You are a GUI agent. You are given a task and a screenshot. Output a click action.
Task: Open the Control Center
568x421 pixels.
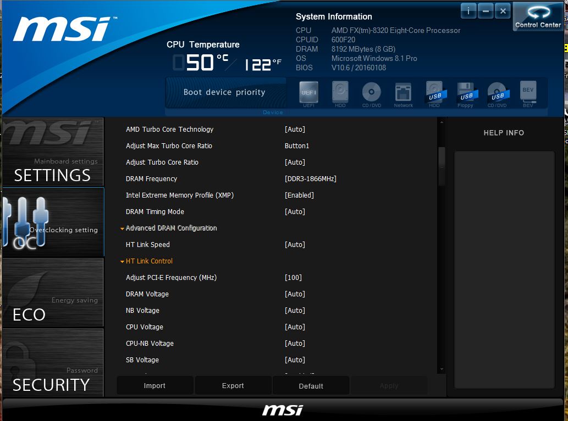coord(538,16)
